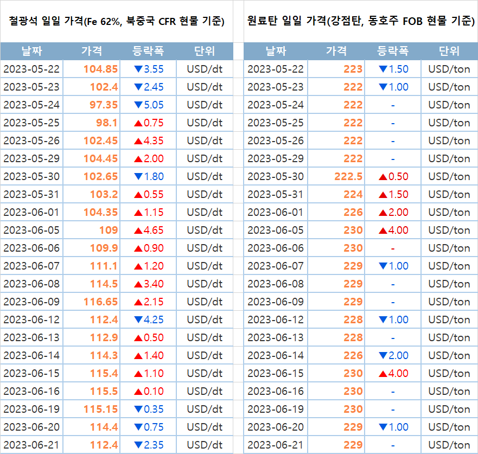This screenshot has width=478, height=454.
Task: Select coking coal date 2023-05-23
Action: click(x=276, y=87)
